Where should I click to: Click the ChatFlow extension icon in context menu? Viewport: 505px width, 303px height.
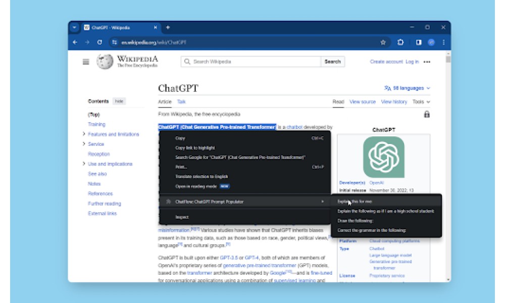pos(168,201)
